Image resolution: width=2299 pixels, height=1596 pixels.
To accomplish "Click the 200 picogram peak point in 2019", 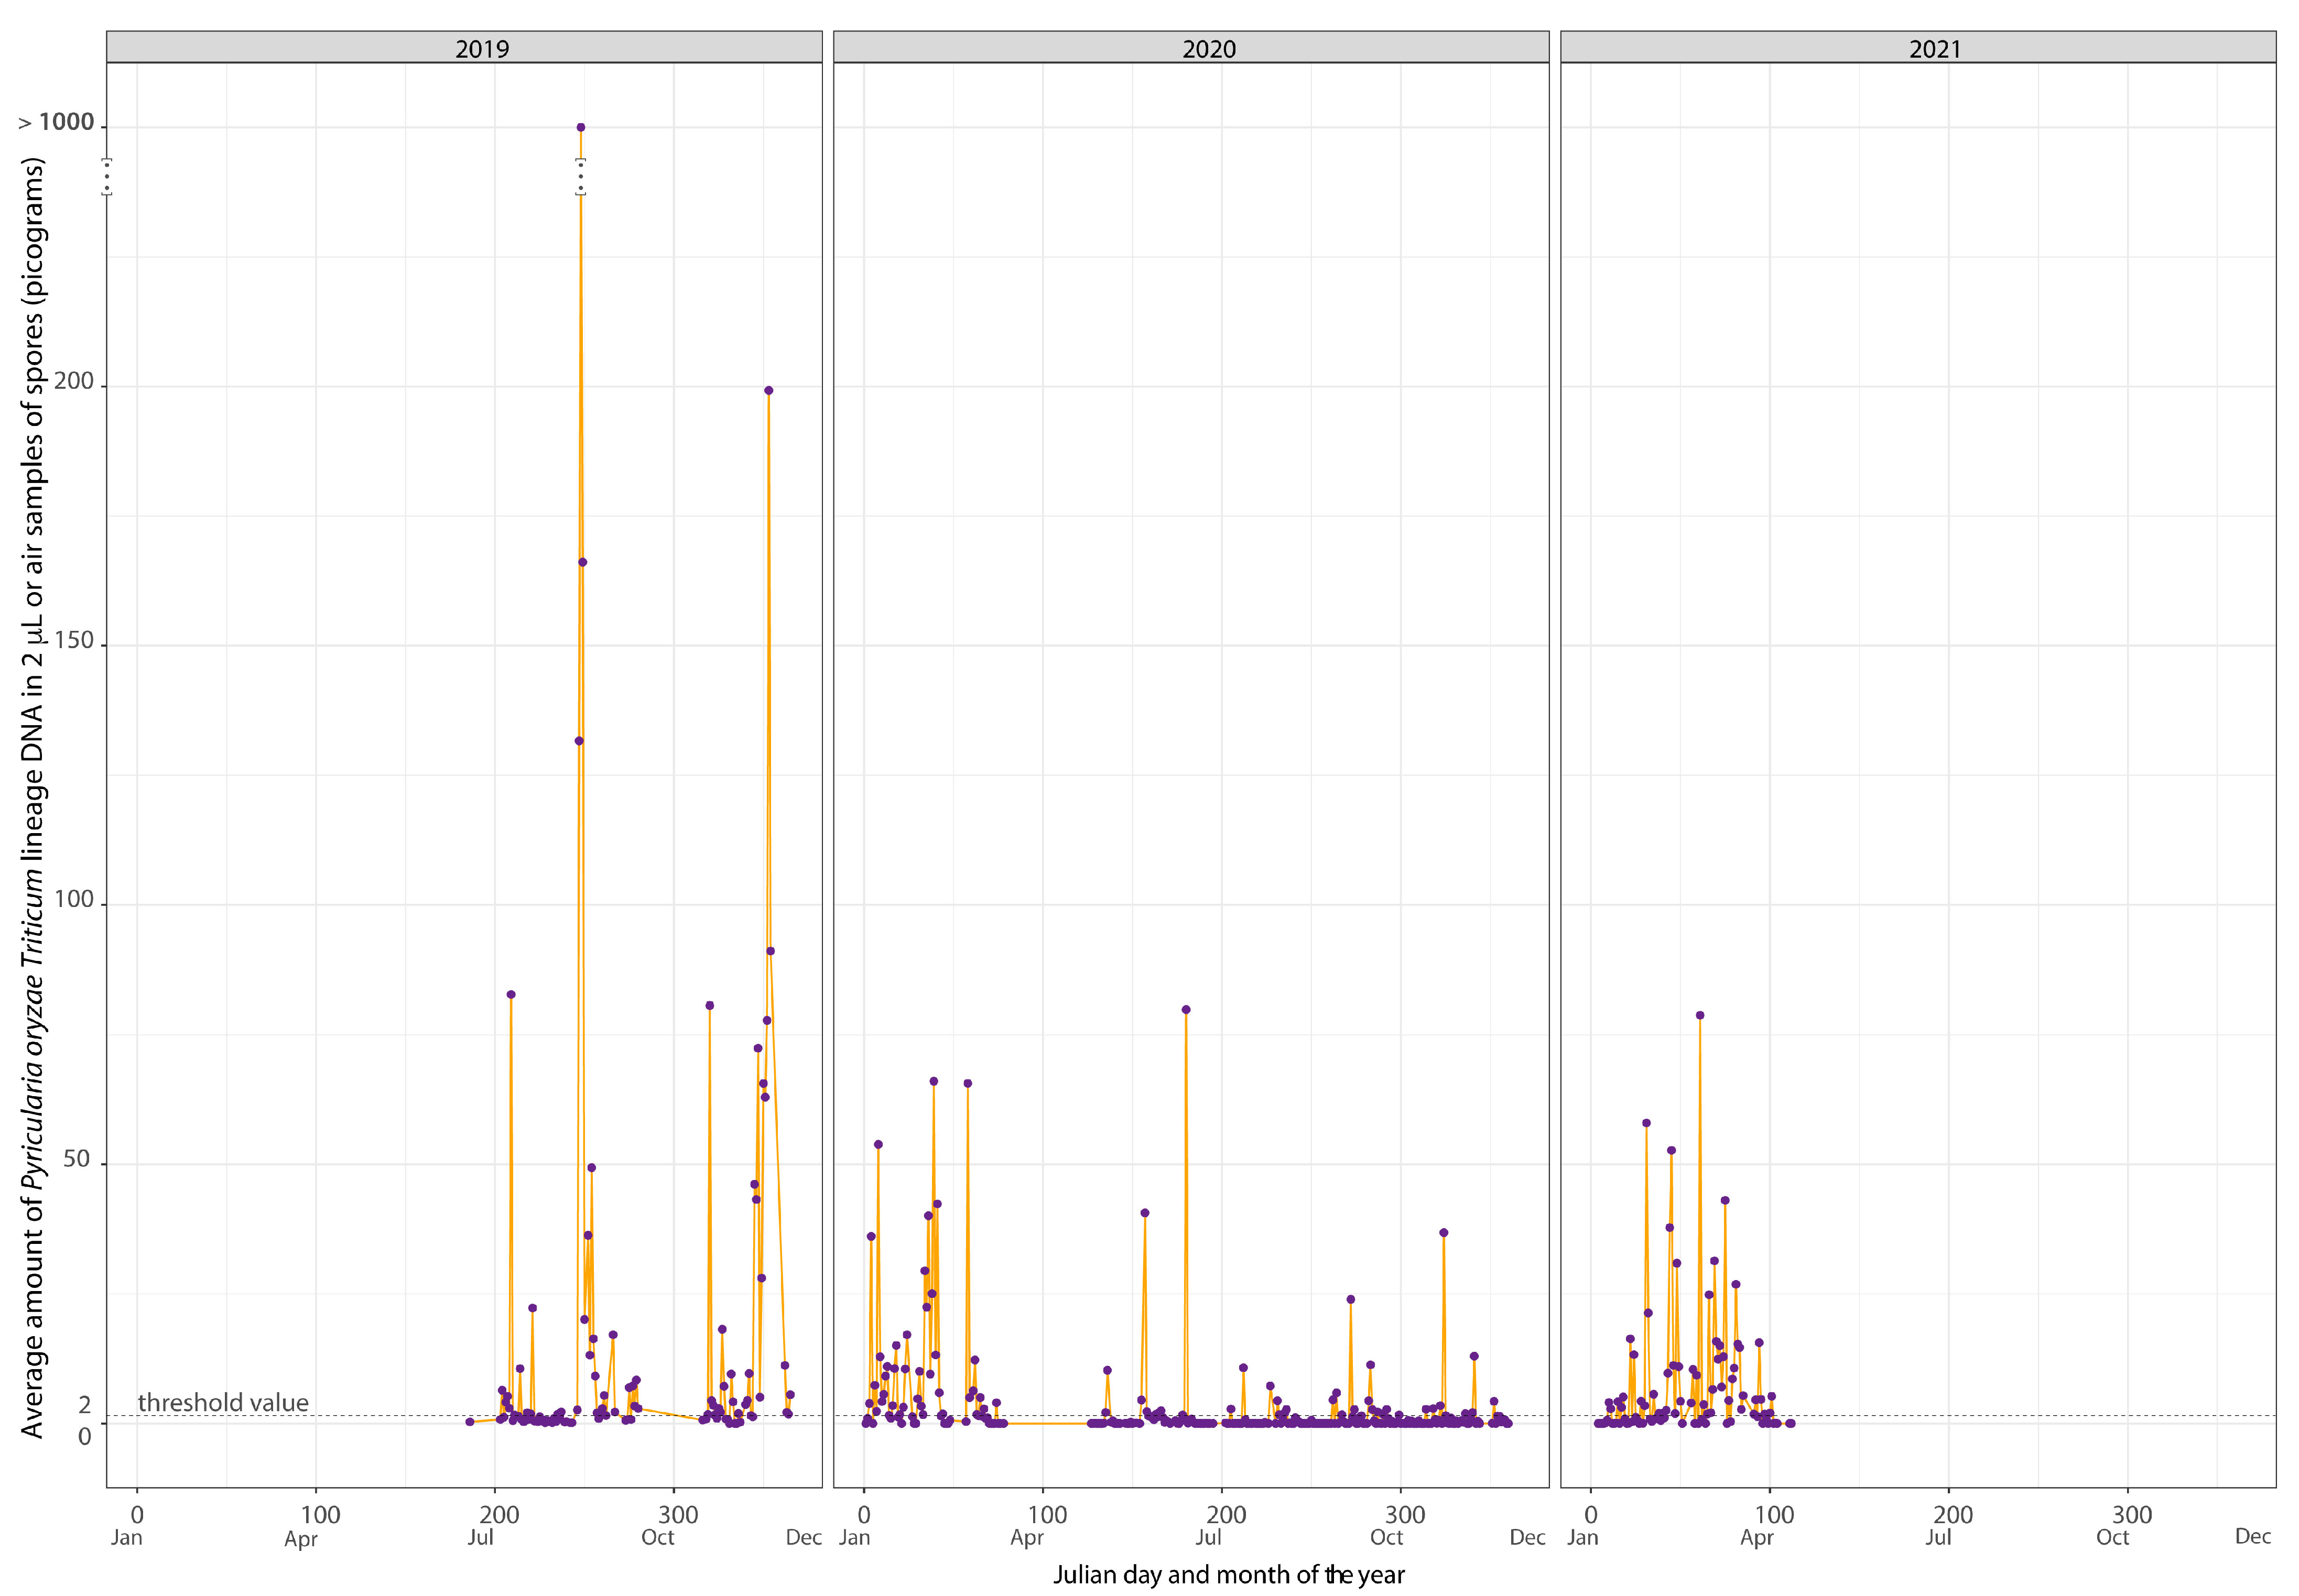I will coord(768,391).
